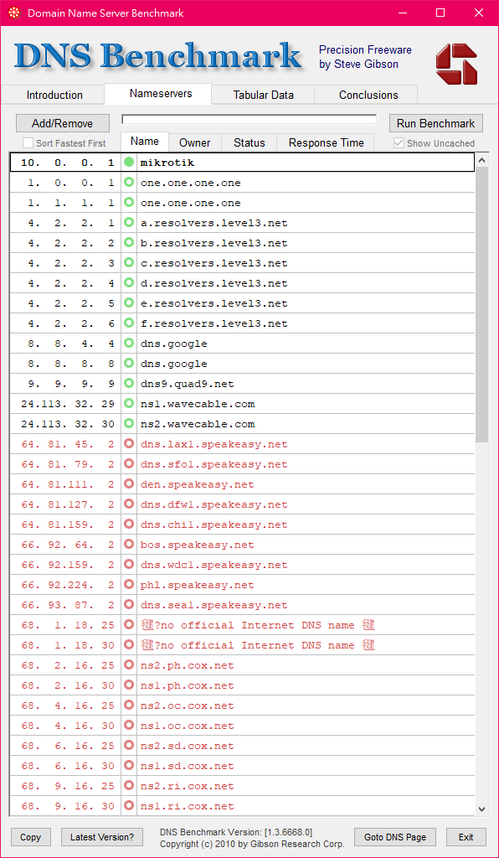Click the red status circle for ns1.ri.cox.net
The width and height of the screenshot is (499, 858).
[x=129, y=805]
